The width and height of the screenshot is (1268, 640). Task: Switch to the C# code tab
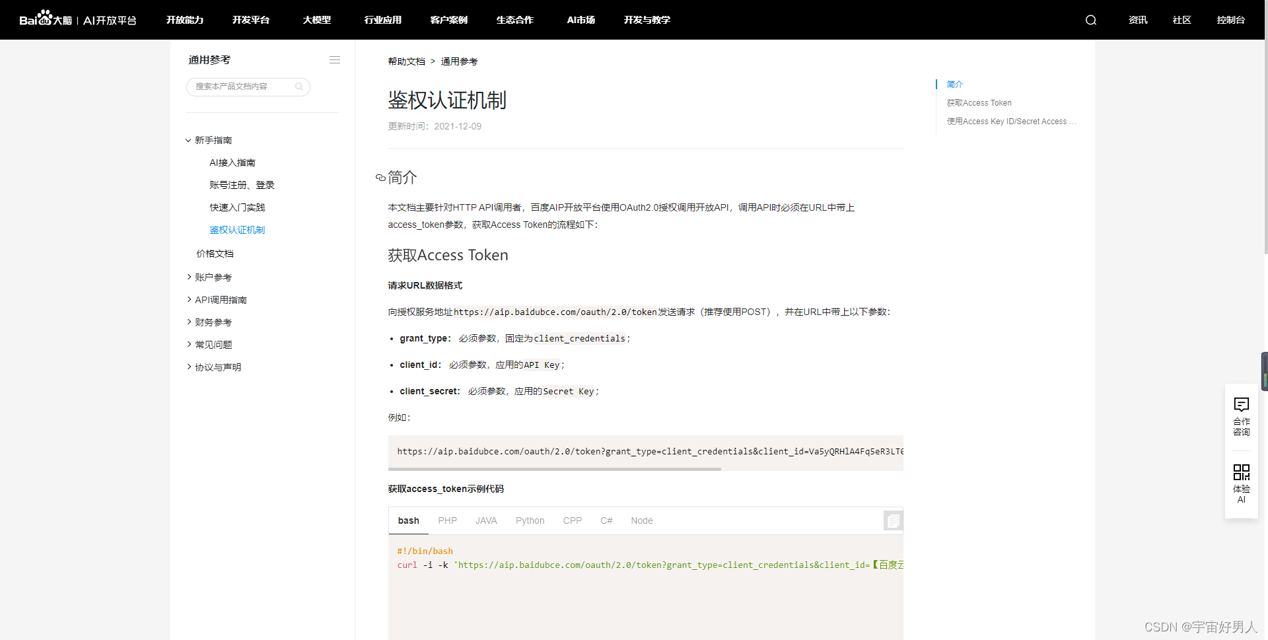click(606, 520)
